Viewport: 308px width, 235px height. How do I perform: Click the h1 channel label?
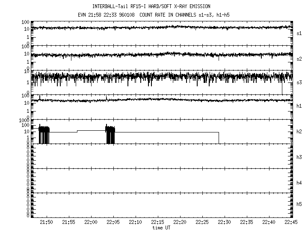(299, 106)
